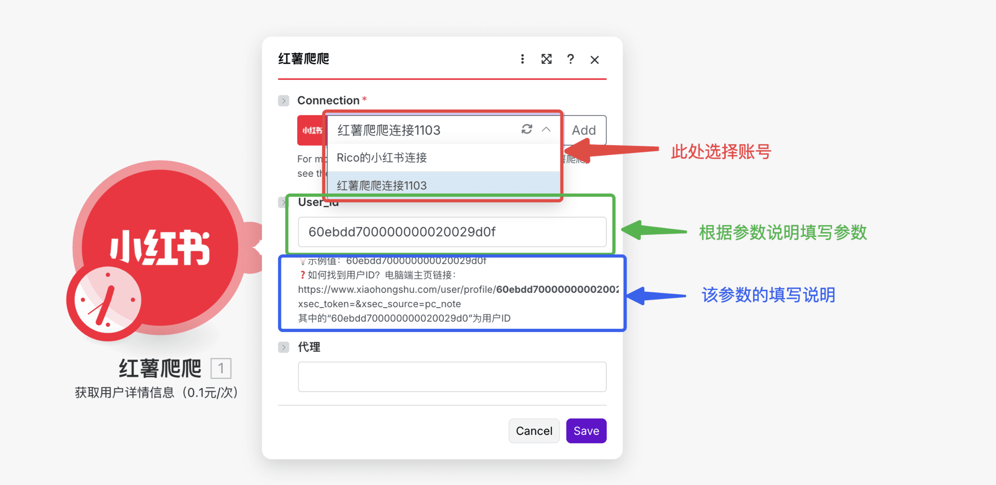This screenshot has width=996, height=485.
Task: Expand the User_id section
Action: (284, 202)
